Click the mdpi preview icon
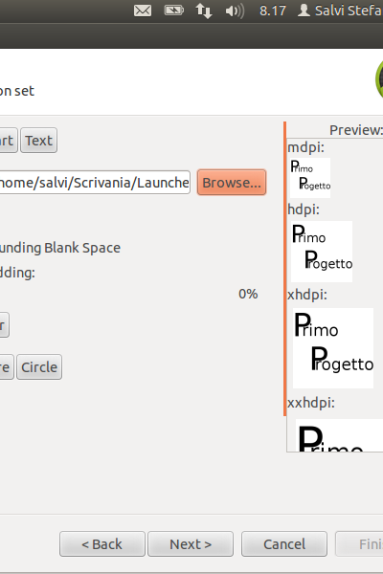383x574 pixels. tap(310, 178)
